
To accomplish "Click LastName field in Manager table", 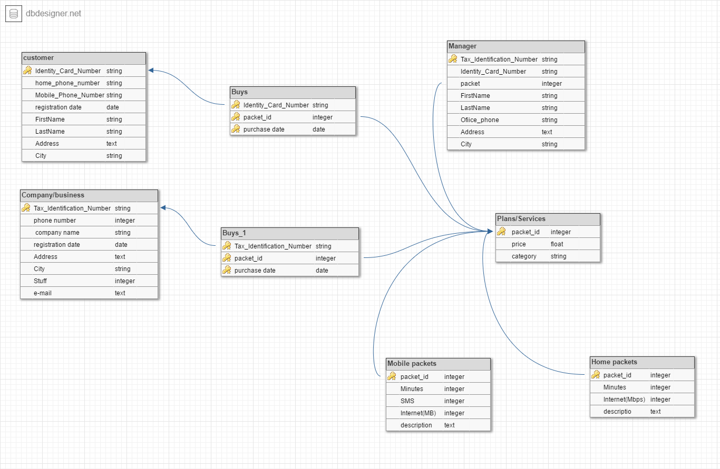I will (x=516, y=108).
